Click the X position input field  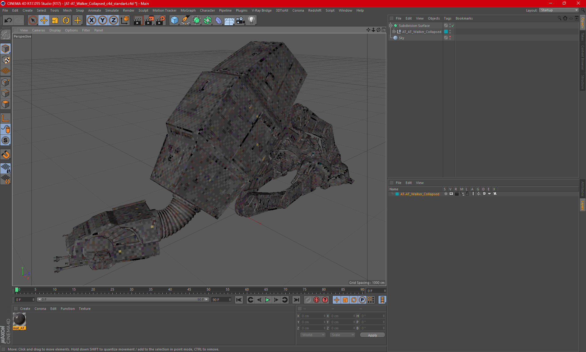[x=313, y=316]
